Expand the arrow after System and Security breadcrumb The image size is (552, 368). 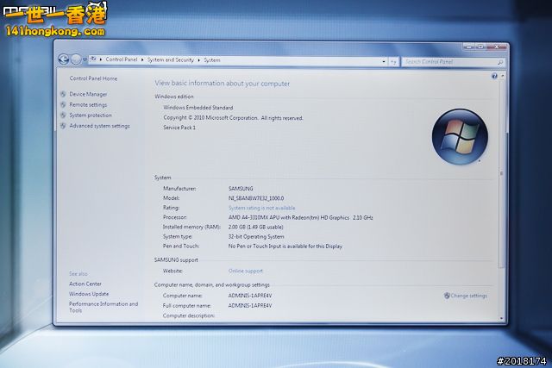point(199,60)
